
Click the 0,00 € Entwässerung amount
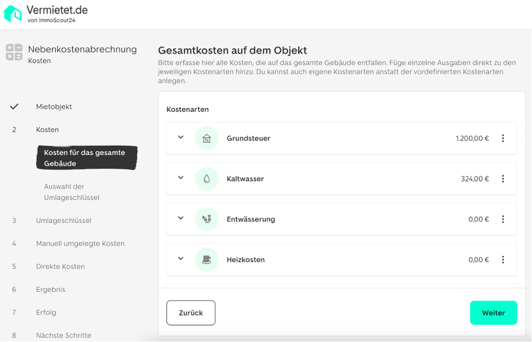point(478,219)
